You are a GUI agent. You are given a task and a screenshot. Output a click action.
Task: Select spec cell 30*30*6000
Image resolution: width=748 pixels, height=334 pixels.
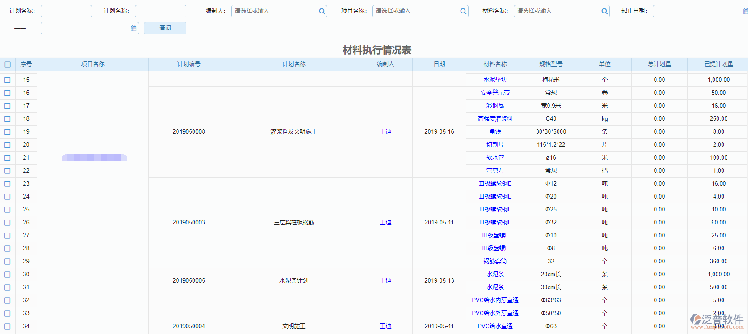[x=551, y=132]
